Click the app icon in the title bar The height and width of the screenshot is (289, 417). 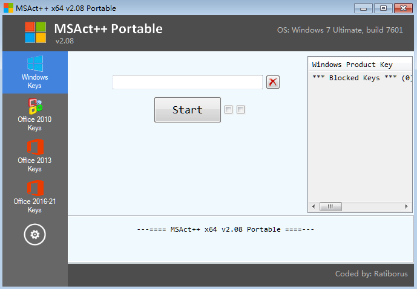coord(8,8)
